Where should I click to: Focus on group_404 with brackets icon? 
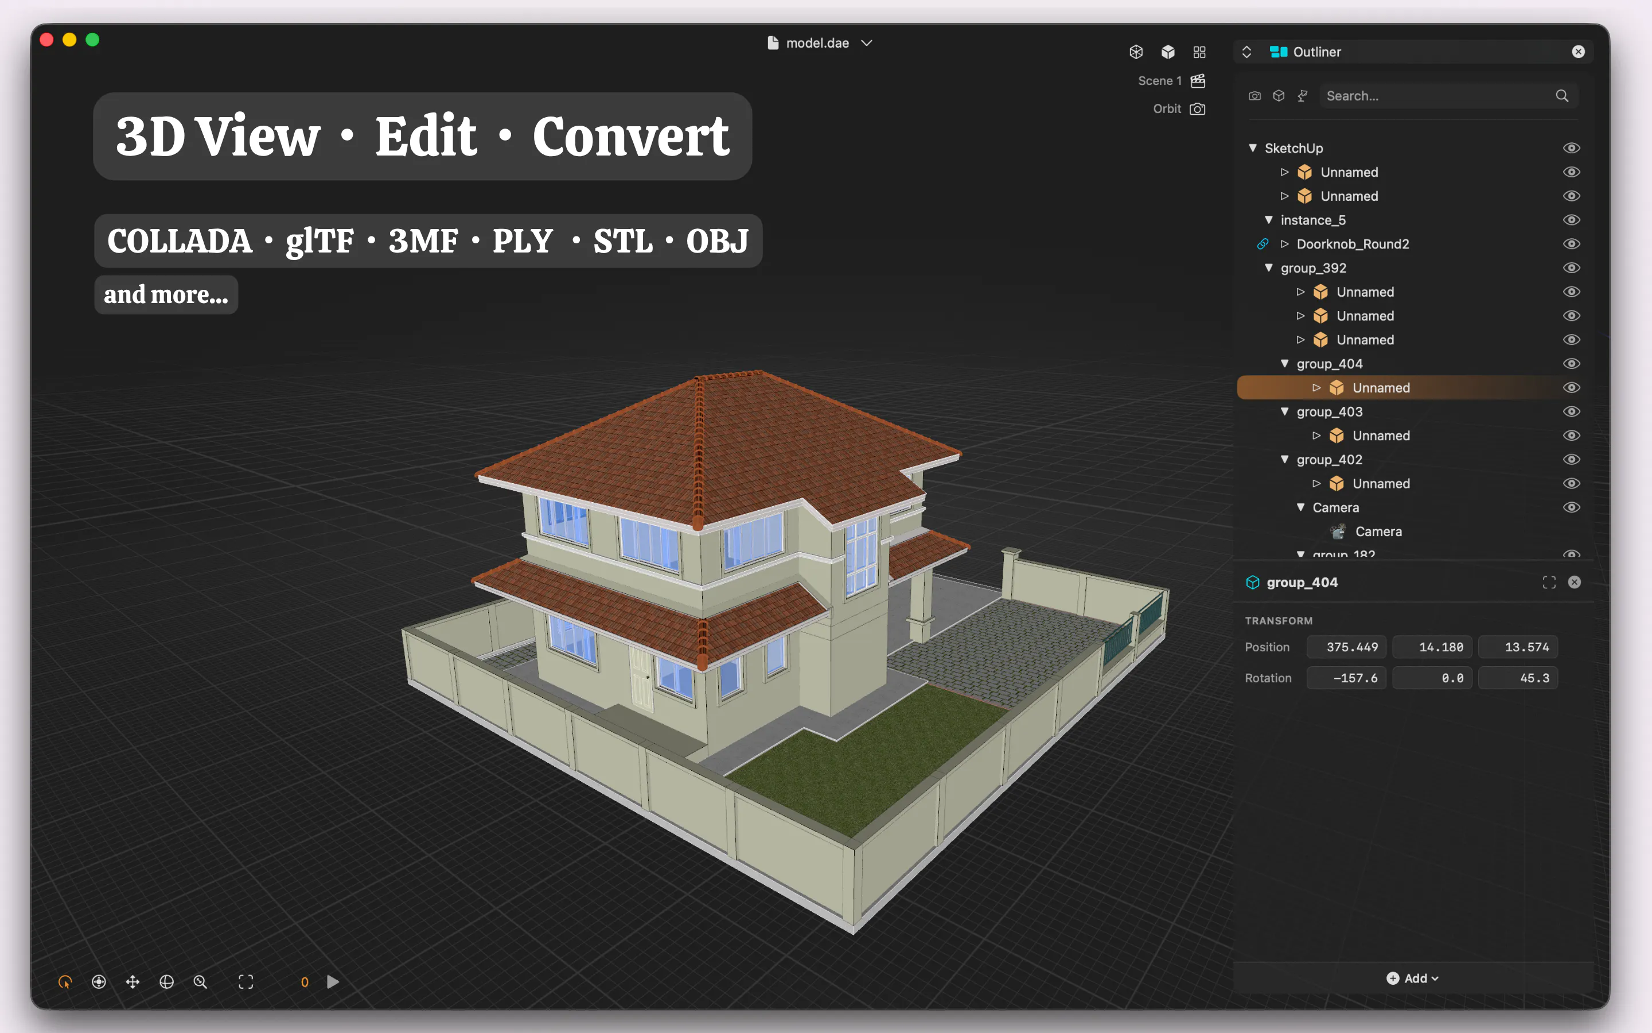click(1549, 582)
